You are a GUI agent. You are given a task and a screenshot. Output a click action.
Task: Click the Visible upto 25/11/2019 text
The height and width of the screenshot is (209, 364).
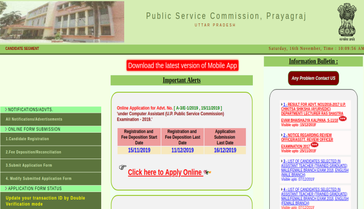pyautogui.click(x=299, y=151)
